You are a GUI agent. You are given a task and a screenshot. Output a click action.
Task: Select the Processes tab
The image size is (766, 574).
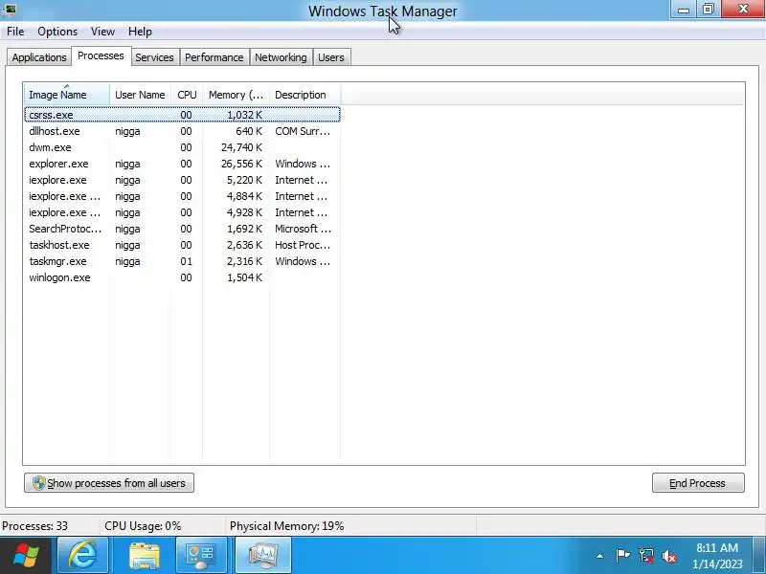pos(101,55)
